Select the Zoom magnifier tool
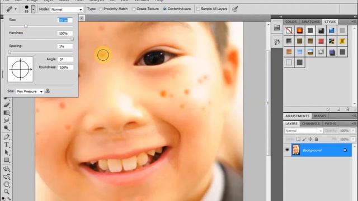Viewport: 358px width, 201px height. (7, 192)
